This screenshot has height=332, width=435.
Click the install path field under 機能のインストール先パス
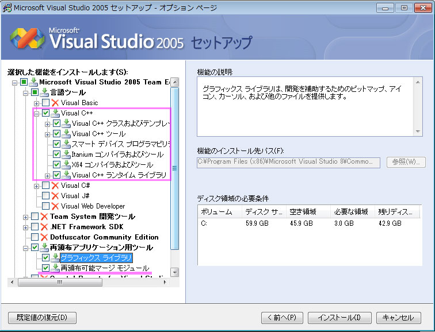tap(288, 162)
